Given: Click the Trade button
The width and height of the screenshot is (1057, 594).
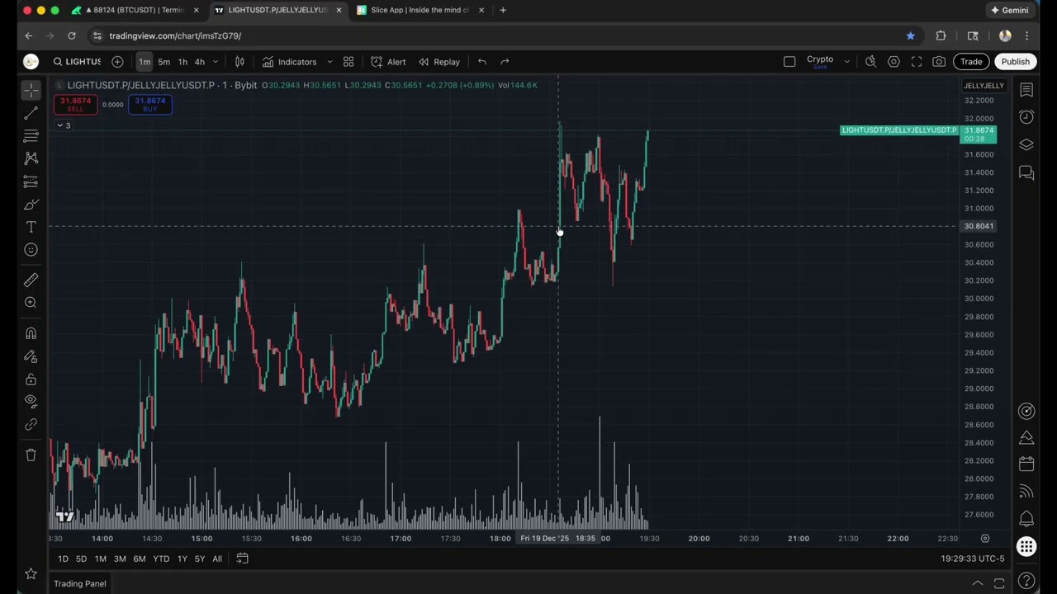Looking at the screenshot, I should 971,62.
